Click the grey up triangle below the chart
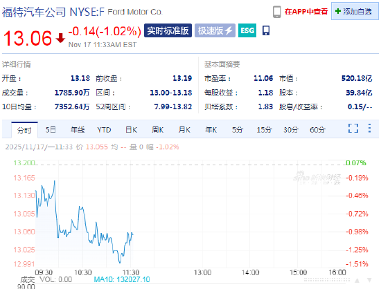Viewport: 381px width, 289px height. tap(357, 281)
